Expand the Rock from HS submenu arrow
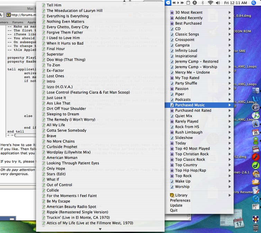This screenshot has width=261, height=233. pos(230,127)
